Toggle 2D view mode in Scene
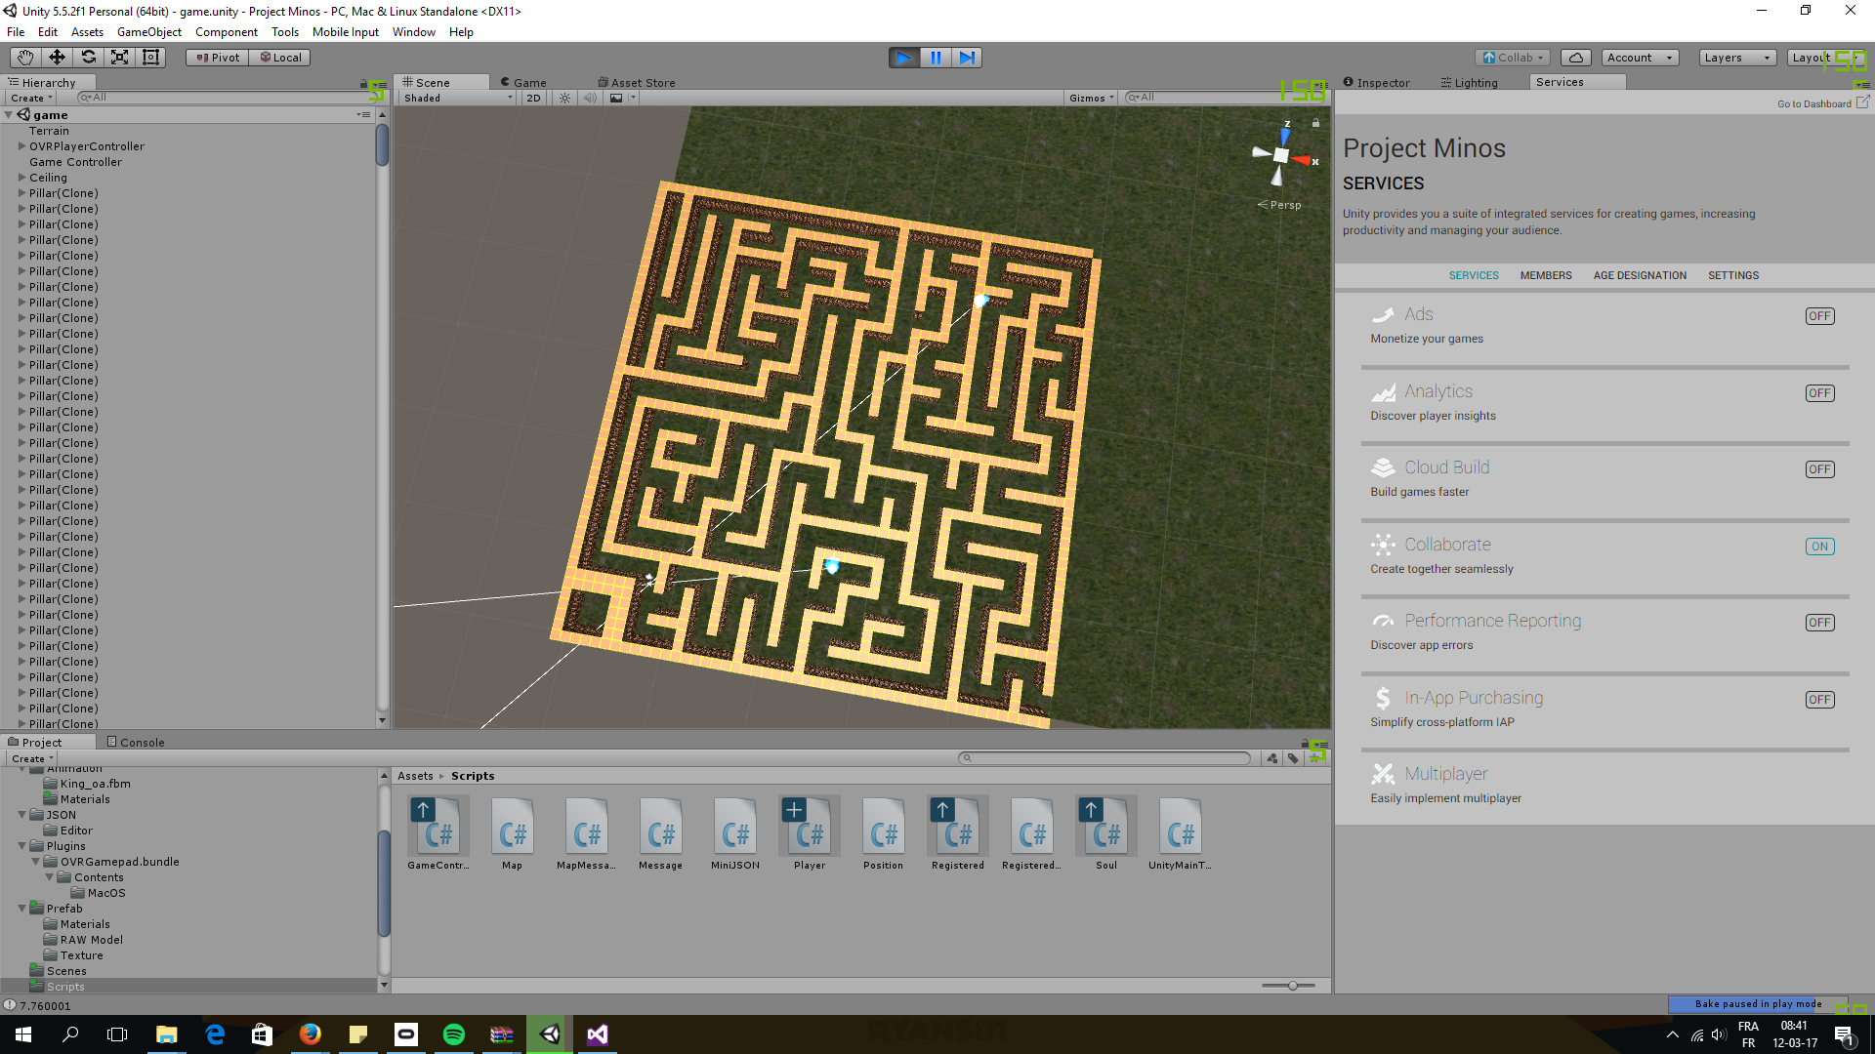This screenshot has height=1054, width=1875. (533, 98)
